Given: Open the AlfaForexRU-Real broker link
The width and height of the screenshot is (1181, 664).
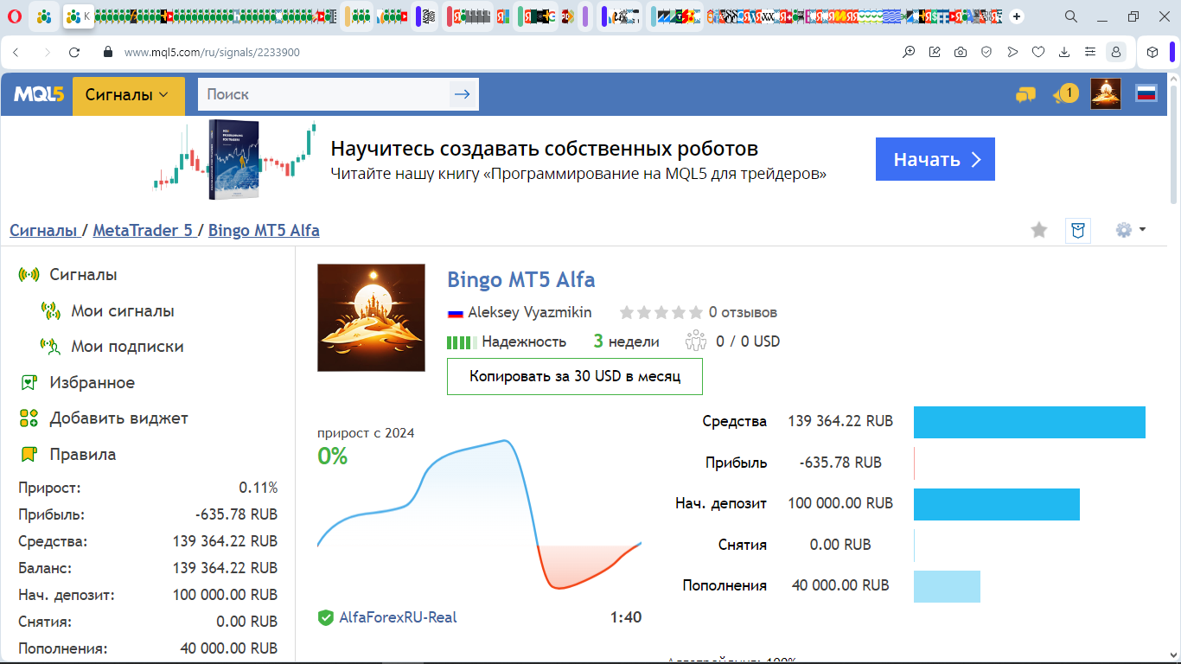Looking at the screenshot, I should [399, 617].
